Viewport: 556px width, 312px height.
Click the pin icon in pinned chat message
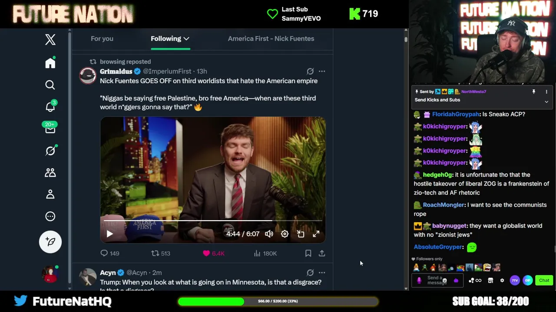click(534, 91)
